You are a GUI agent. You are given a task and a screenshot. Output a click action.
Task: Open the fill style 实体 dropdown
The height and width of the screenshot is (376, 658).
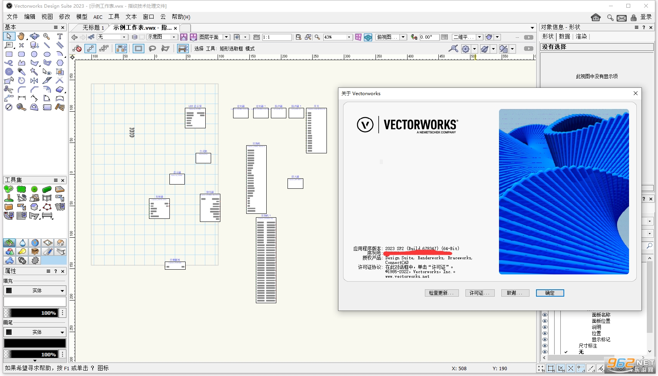35,290
